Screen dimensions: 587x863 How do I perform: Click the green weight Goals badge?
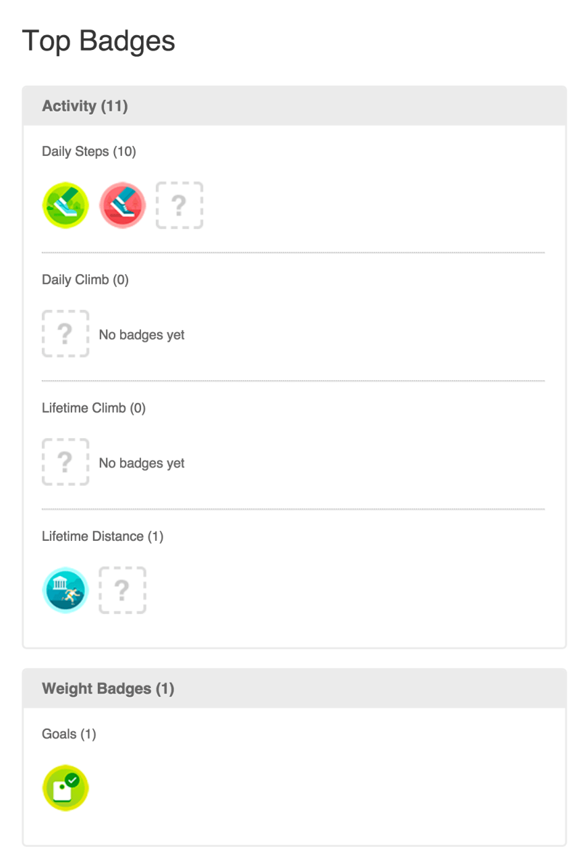coord(65,787)
